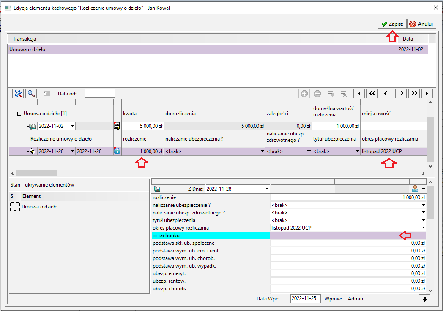Click the add element plus icon
Screen dimensions: 443x311
[x=304, y=93]
